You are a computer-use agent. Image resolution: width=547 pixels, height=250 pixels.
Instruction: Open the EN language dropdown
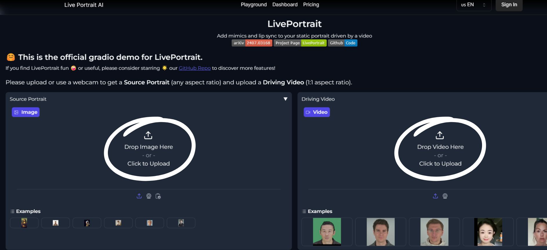point(474,5)
